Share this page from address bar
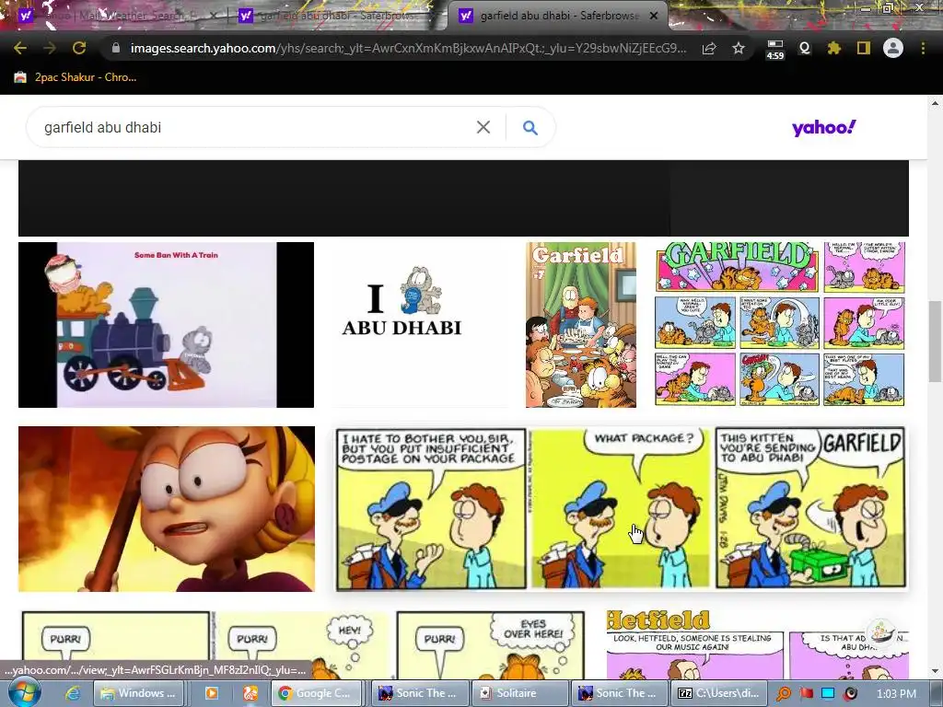Viewport: 943px width, 707px height. pos(709,49)
